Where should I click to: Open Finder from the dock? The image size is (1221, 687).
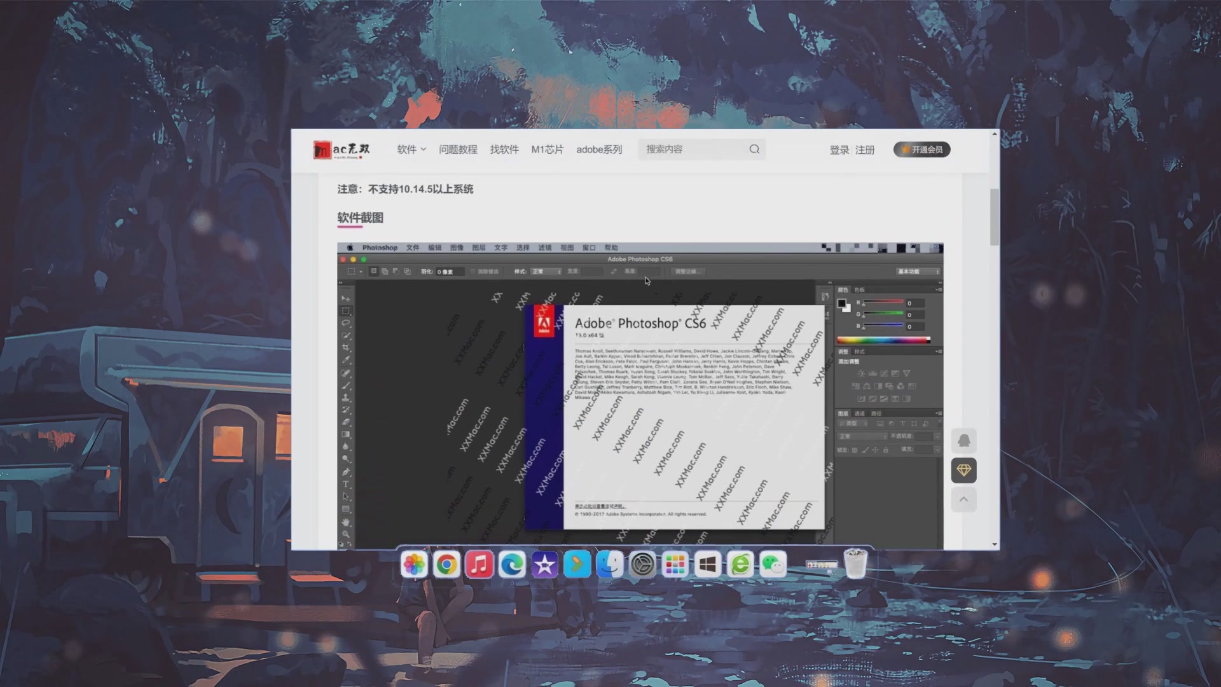pos(610,564)
